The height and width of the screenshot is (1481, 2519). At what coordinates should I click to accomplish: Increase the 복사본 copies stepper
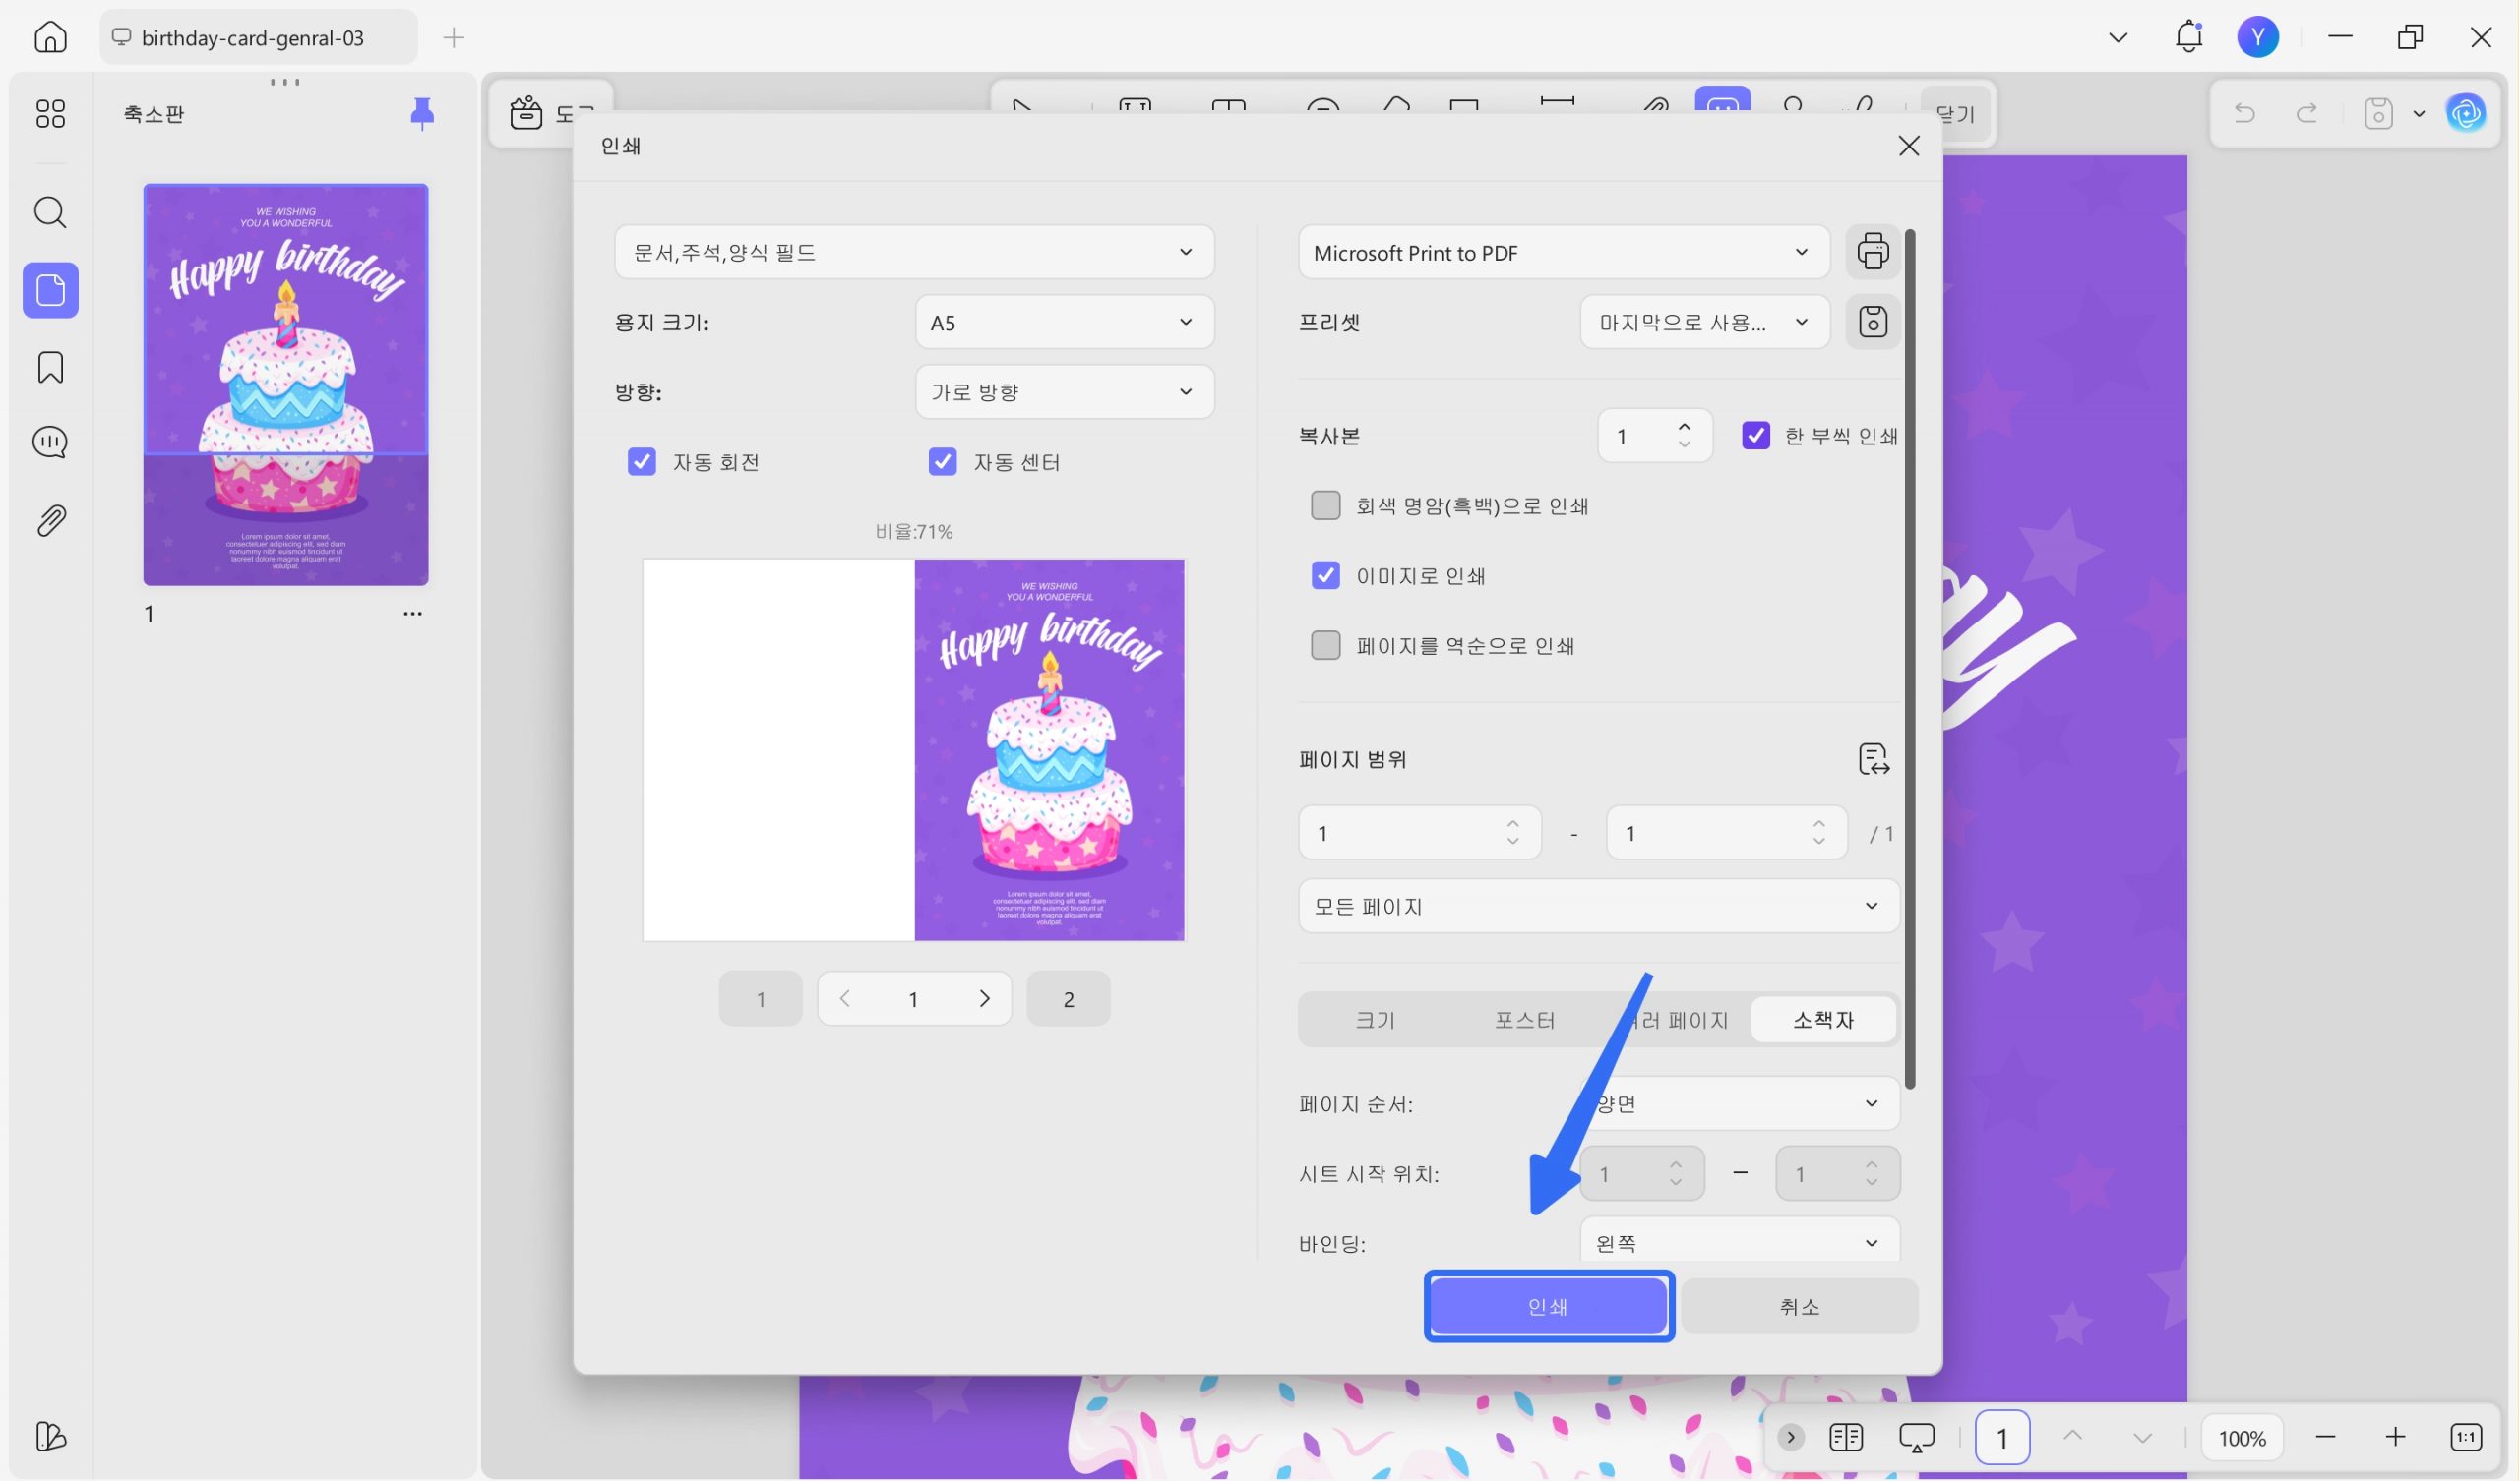[1685, 427]
